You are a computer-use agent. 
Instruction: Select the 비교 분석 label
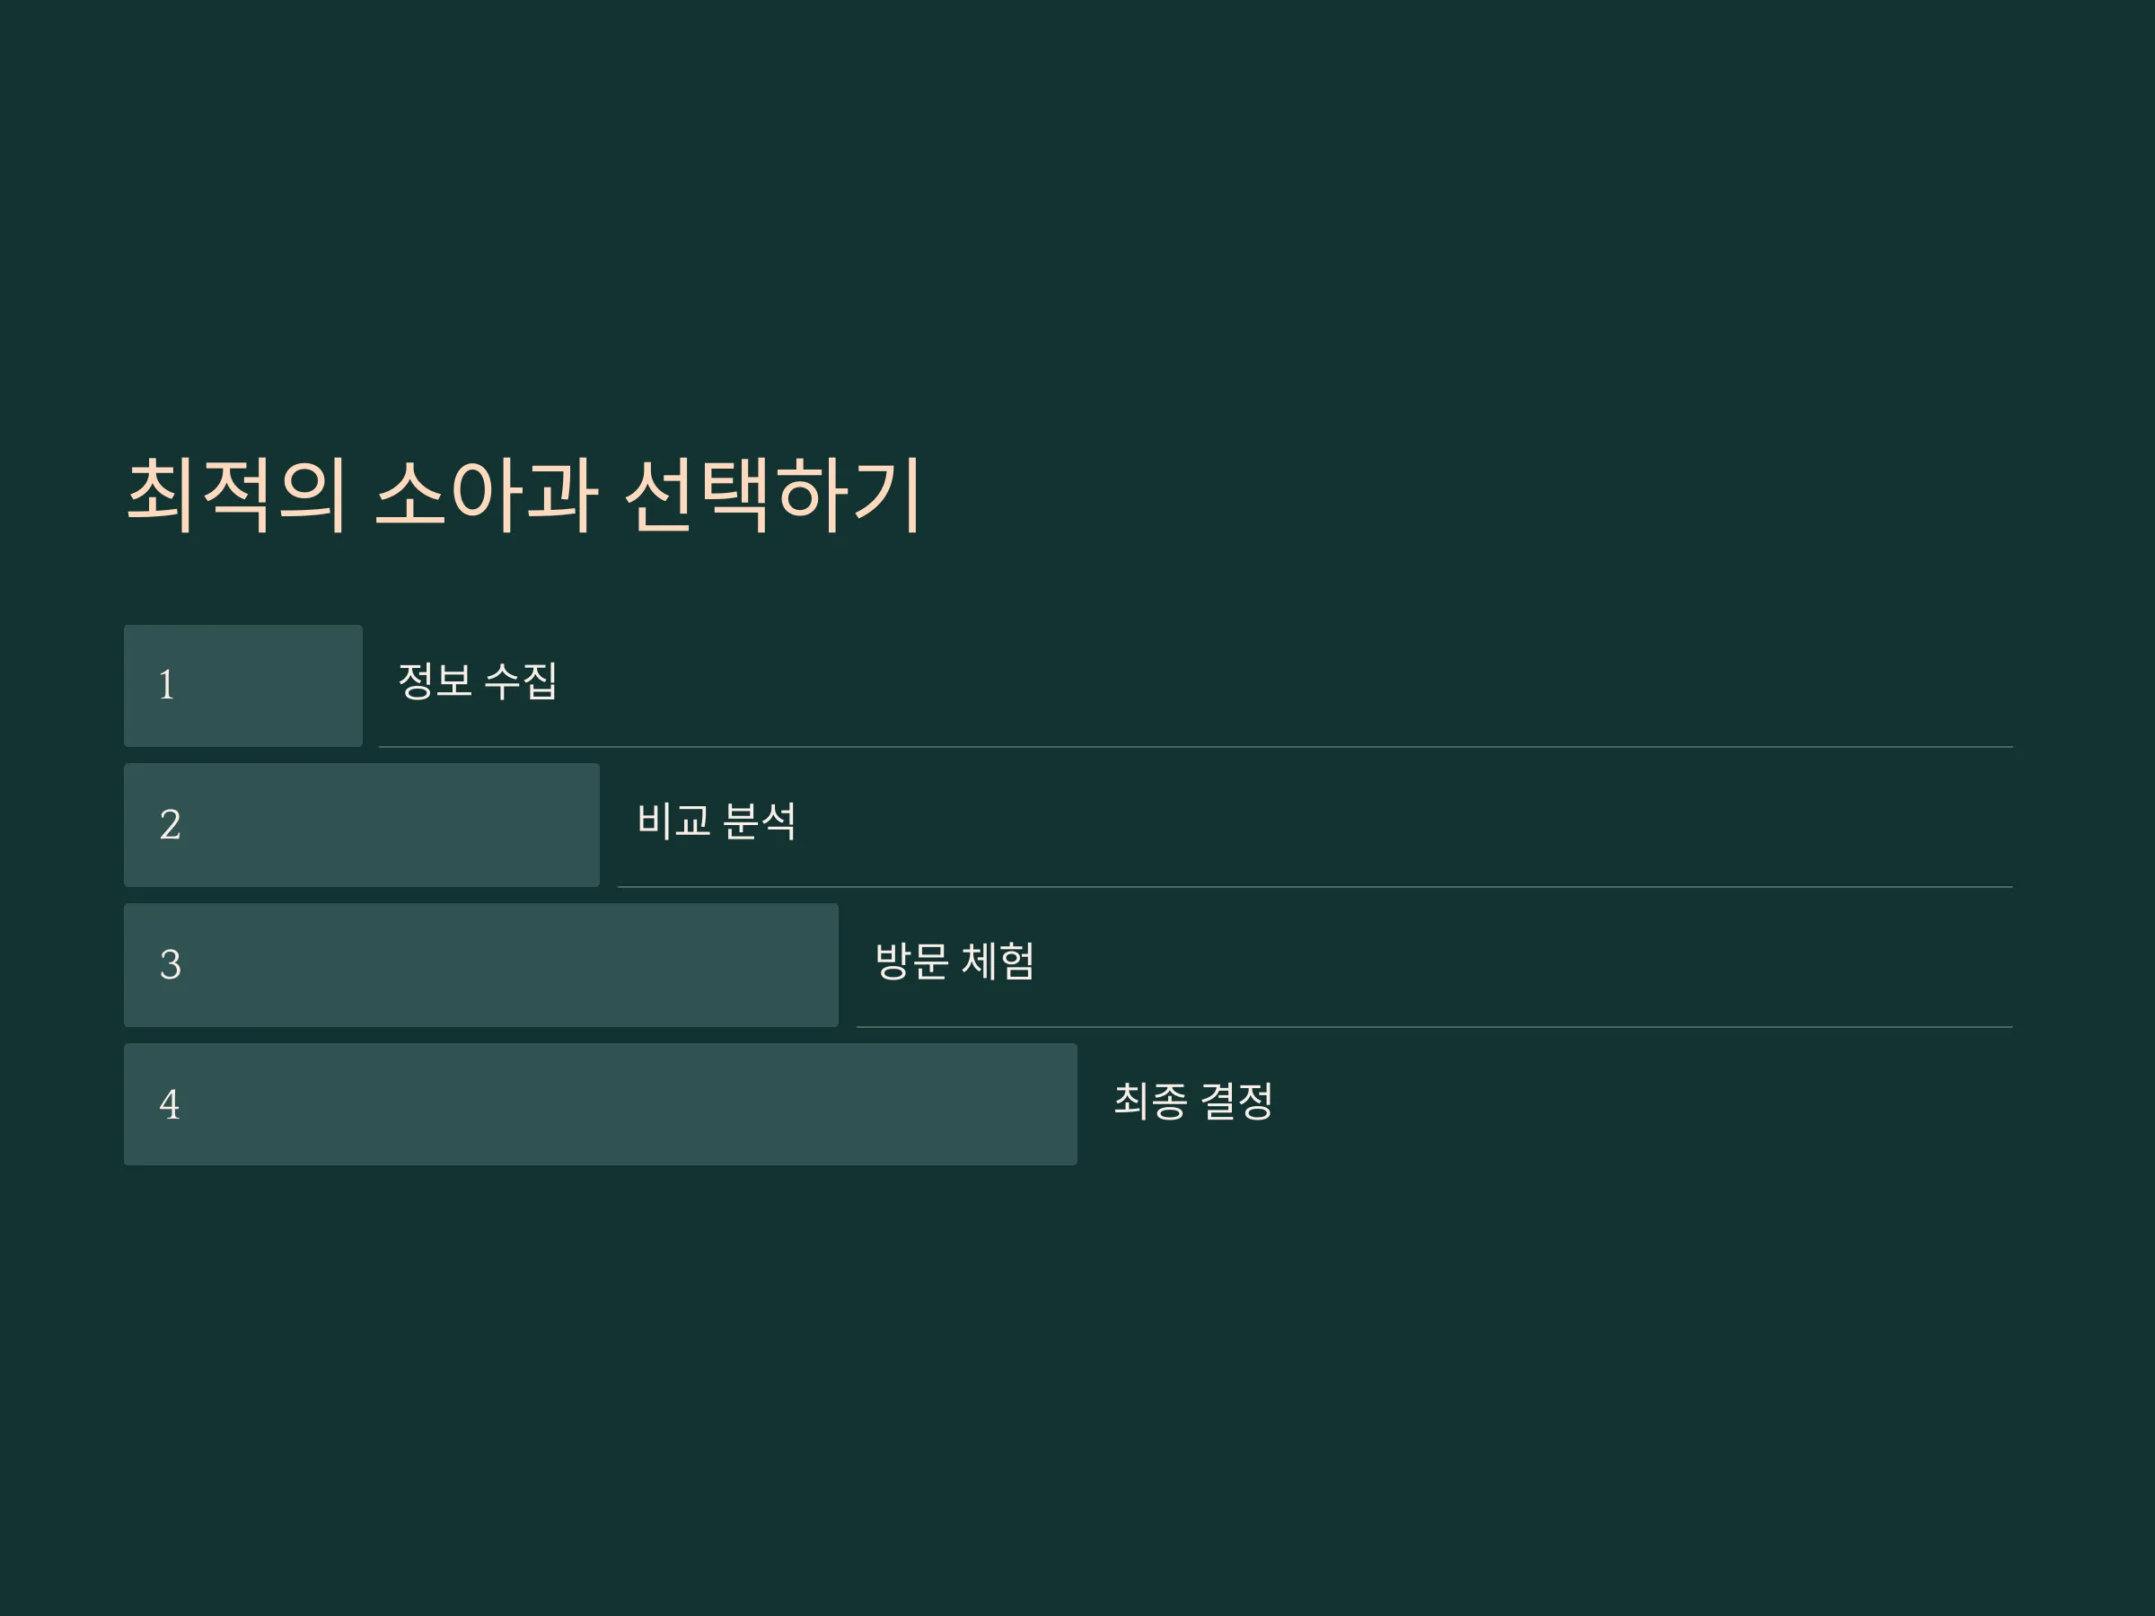click(716, 821)
